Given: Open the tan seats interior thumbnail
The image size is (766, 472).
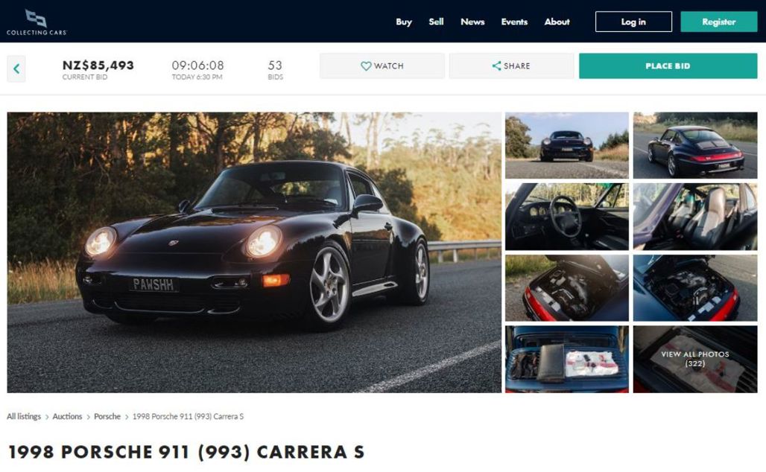Looking at the screenshot, I should tap(695, 217).
